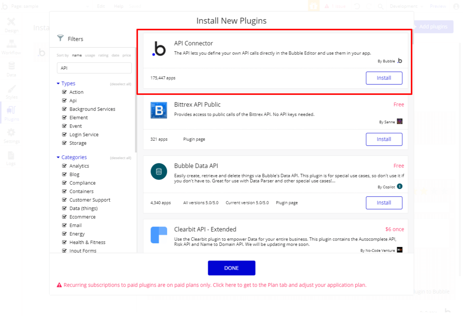Sort plugins by usage
463x316 pixels.
(90, 55)
